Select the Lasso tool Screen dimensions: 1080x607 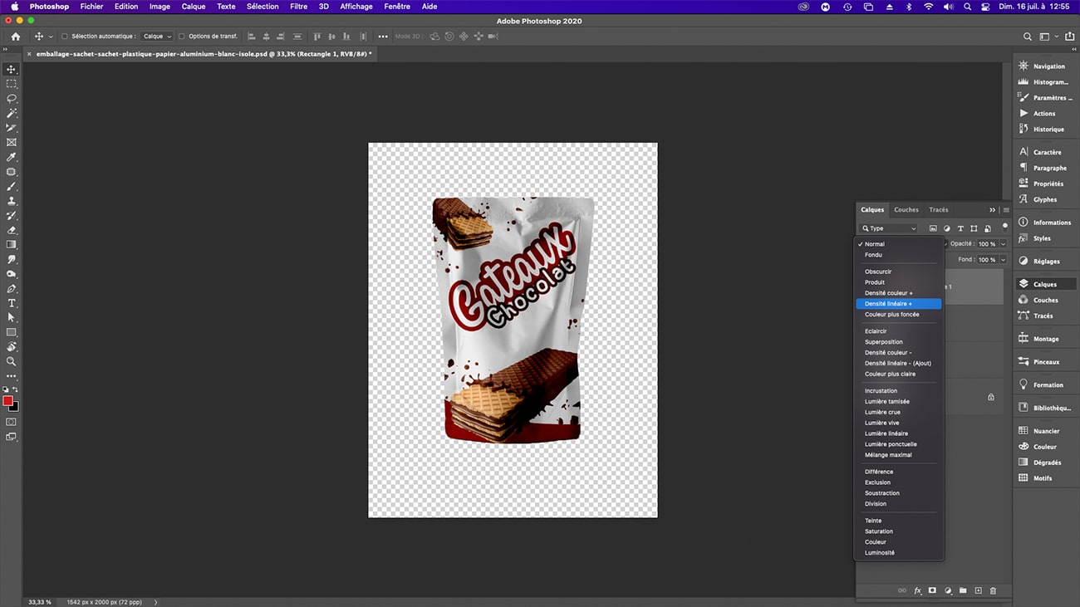click(11, 99)
